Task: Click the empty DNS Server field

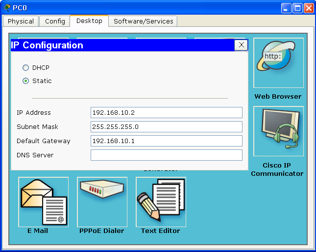Action: tap(167, 155)
